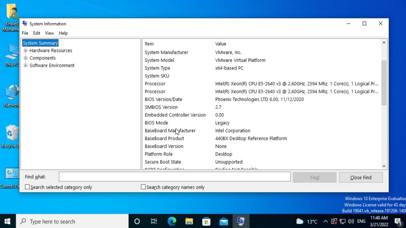The image size is (406, 228).
Task: Open File Explorer from the taskbar
Action: (189, 221)
